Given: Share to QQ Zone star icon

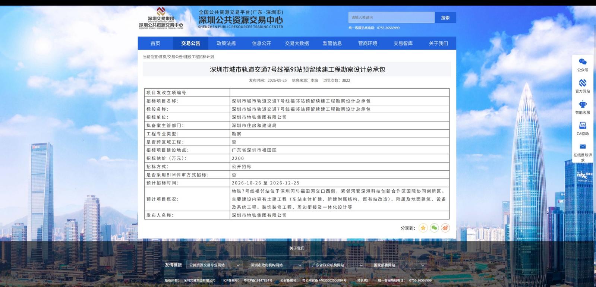Looking at the screenshot, I should click(423, 228).
